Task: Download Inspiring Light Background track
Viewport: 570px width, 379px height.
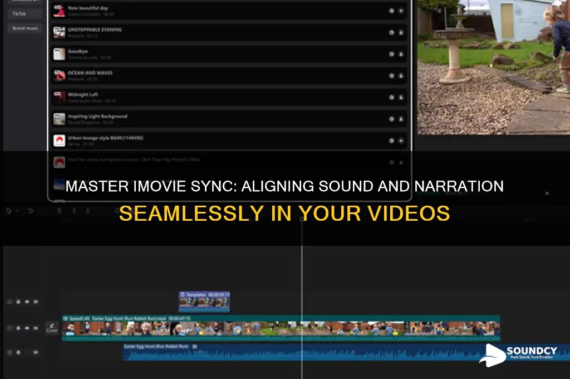Action: 401,119
